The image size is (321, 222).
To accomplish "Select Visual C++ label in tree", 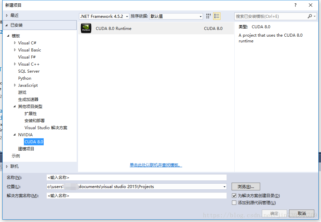I will (x=29, y=64).
